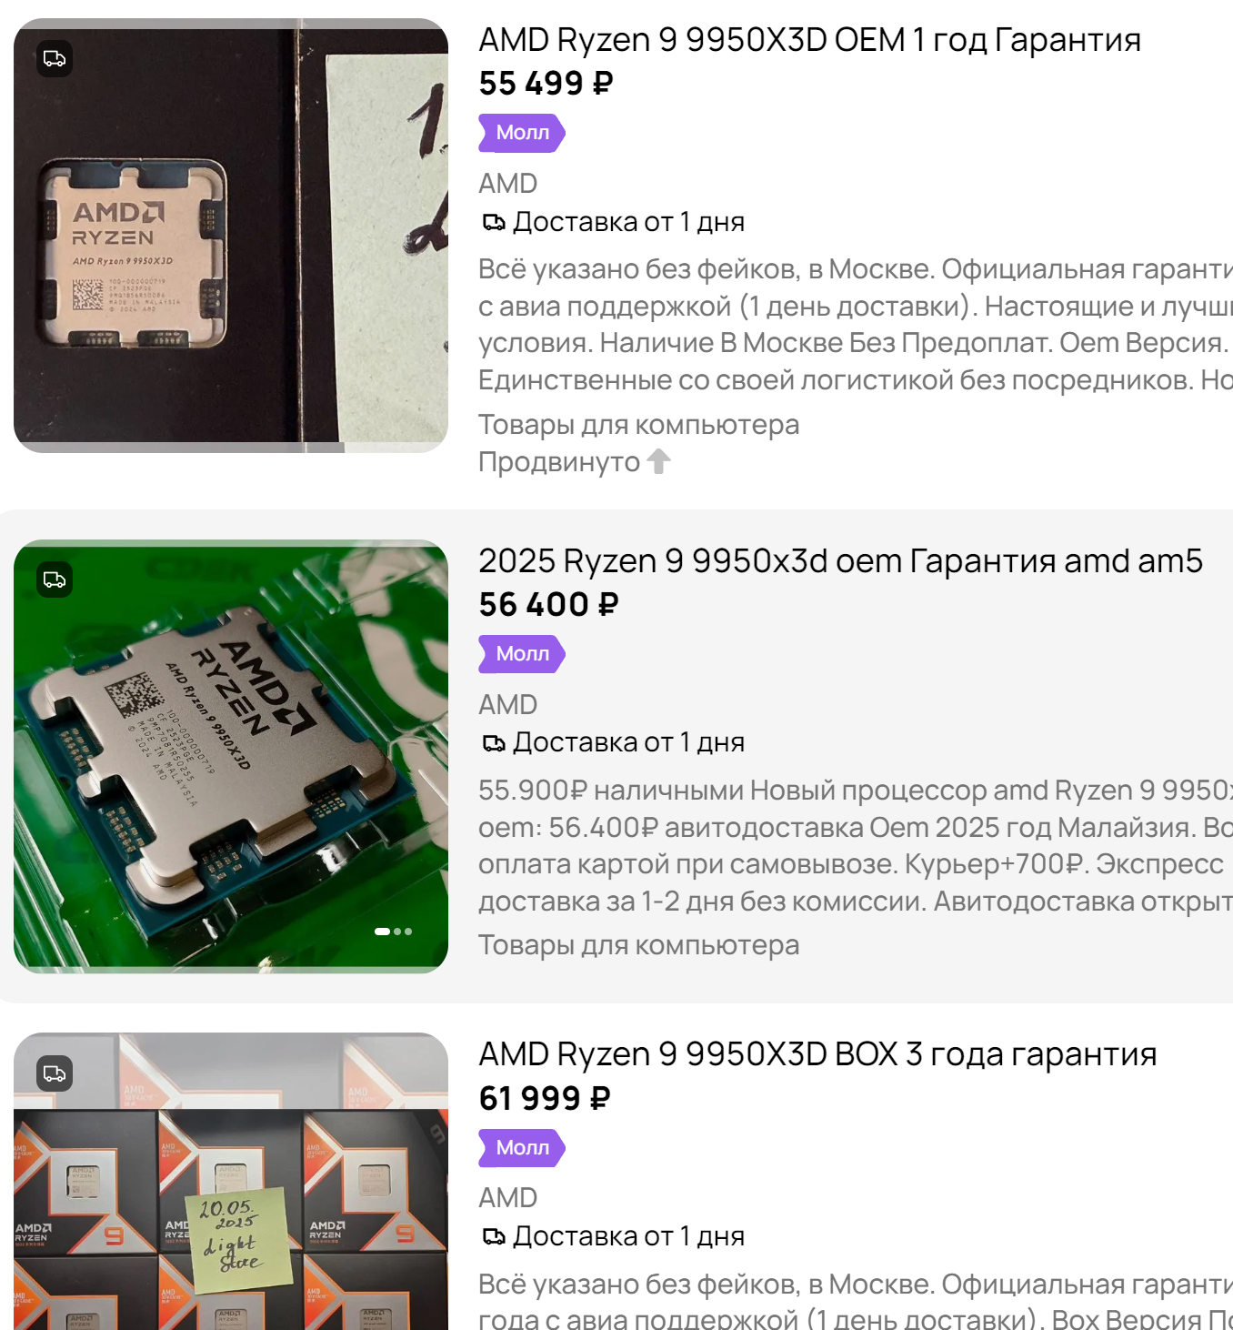Click truck icon beside 56 400 ₽ listing delivery
Viewport: 1233px width, 1330px height.
click(x=494, y=744)
